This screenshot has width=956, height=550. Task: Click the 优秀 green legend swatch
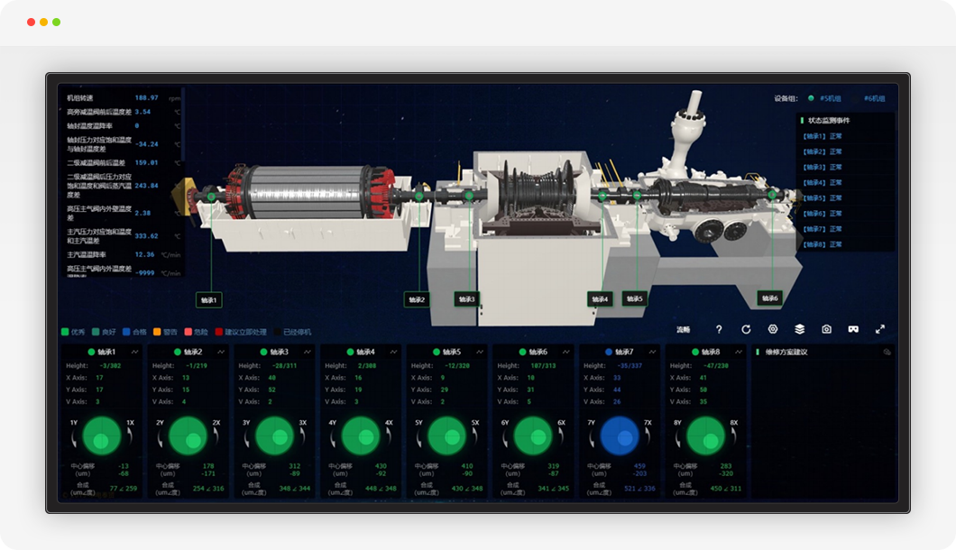tap(65, 332)
